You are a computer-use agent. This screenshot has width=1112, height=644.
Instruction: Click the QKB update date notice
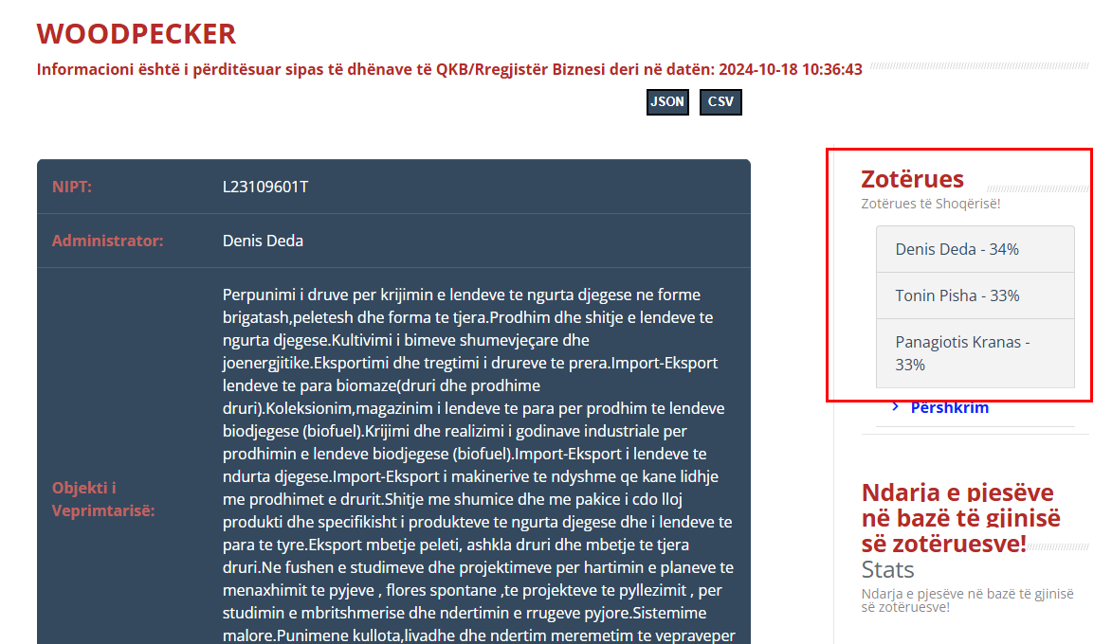point(449,69)
